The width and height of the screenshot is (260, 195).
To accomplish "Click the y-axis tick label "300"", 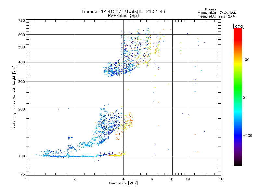I will point(21,82).
